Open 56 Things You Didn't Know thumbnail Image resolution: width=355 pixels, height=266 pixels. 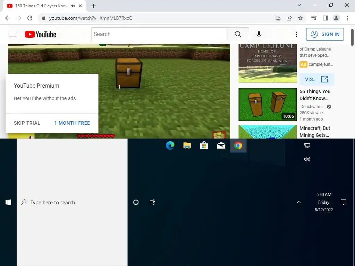[267, 105]
